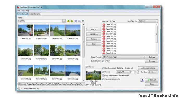Select the Canon310.jpg thumbnail
Viewport: 179px width, 98px height.
(57, 71)
